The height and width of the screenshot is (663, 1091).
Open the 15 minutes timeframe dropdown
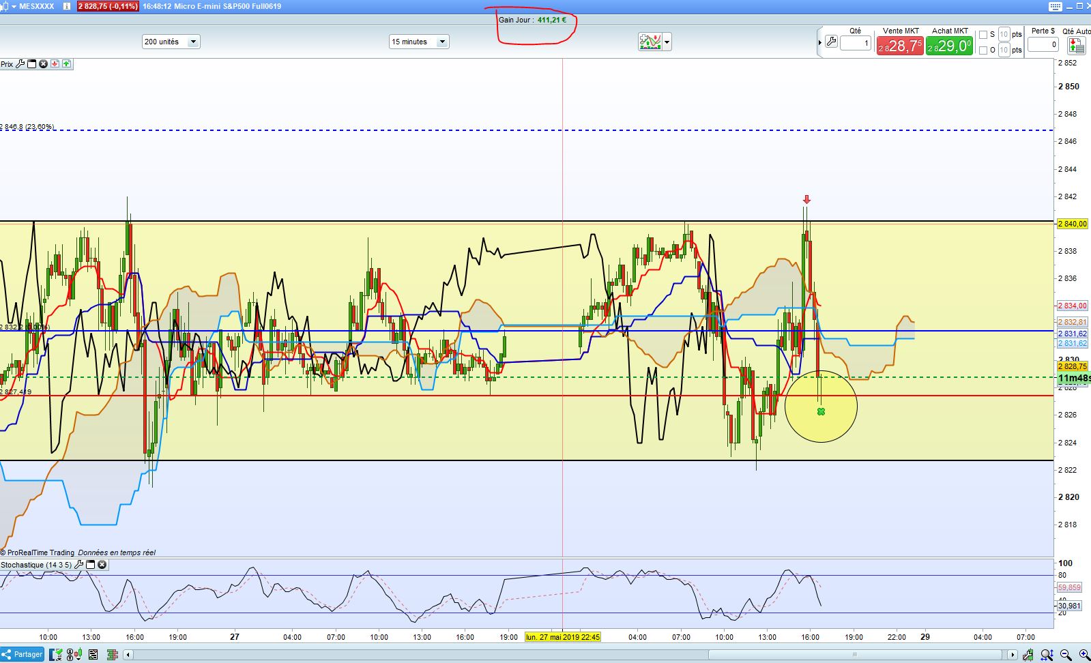pyautogui.click(x=442, y=42)
